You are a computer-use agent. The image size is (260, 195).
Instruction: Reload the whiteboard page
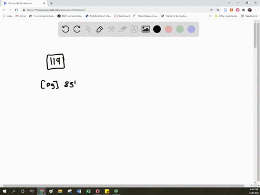click(x=16, y=10)
